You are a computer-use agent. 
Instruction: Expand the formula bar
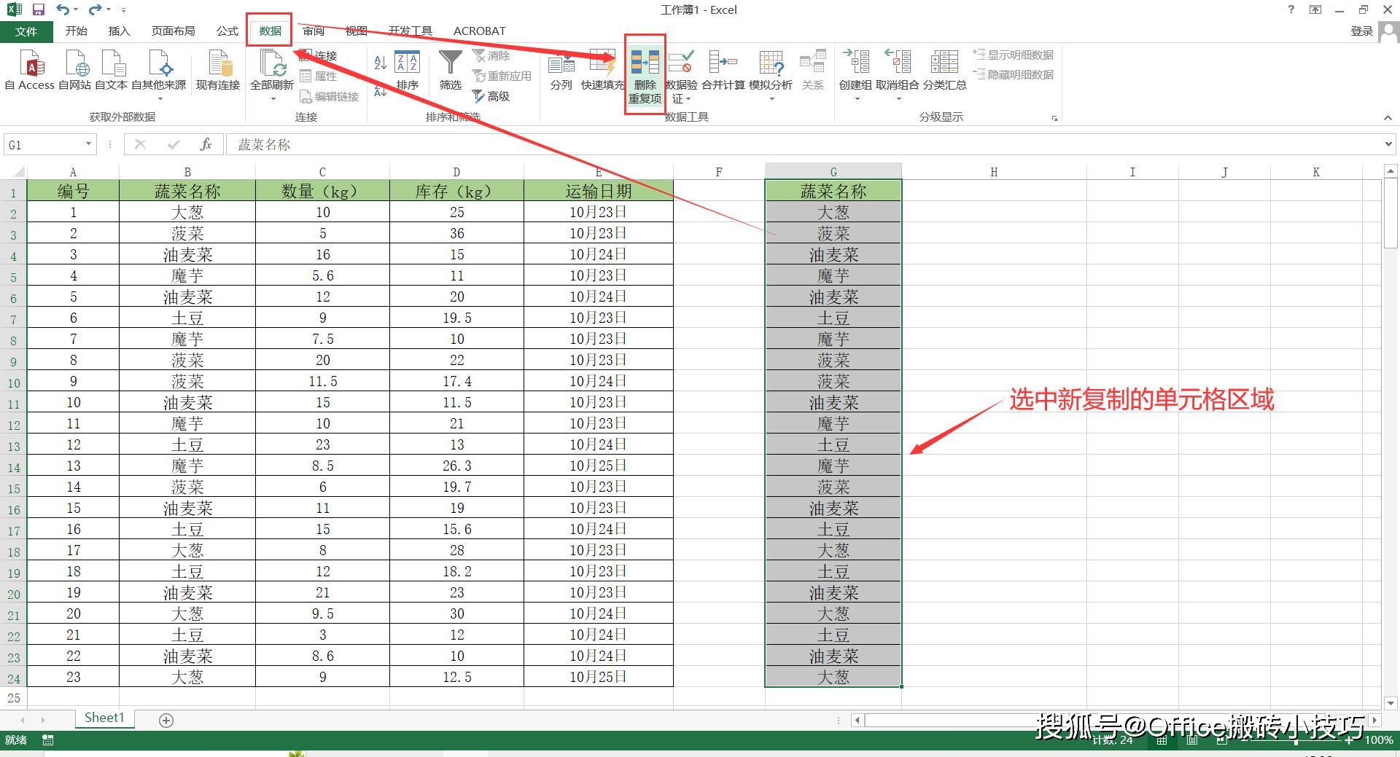tap(1388, 144)
